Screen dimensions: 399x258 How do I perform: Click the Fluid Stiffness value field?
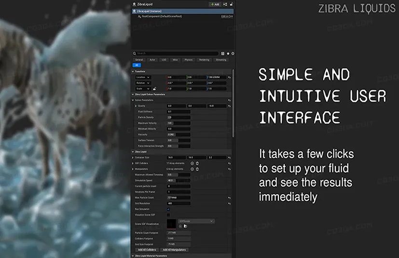point(179,112)
